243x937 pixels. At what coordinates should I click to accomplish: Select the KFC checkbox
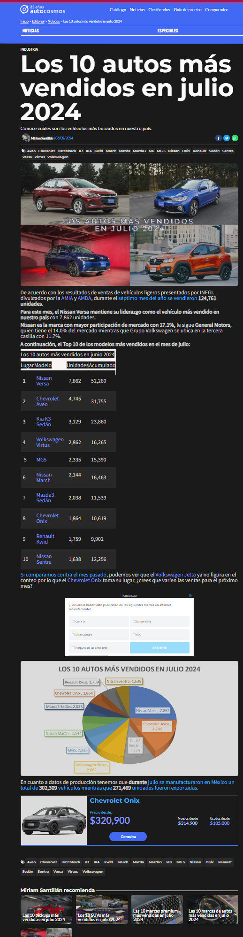point(134,635)
